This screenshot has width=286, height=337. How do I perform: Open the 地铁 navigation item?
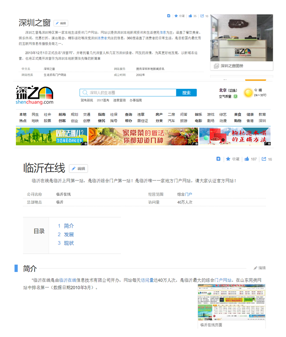coord(35,121)
